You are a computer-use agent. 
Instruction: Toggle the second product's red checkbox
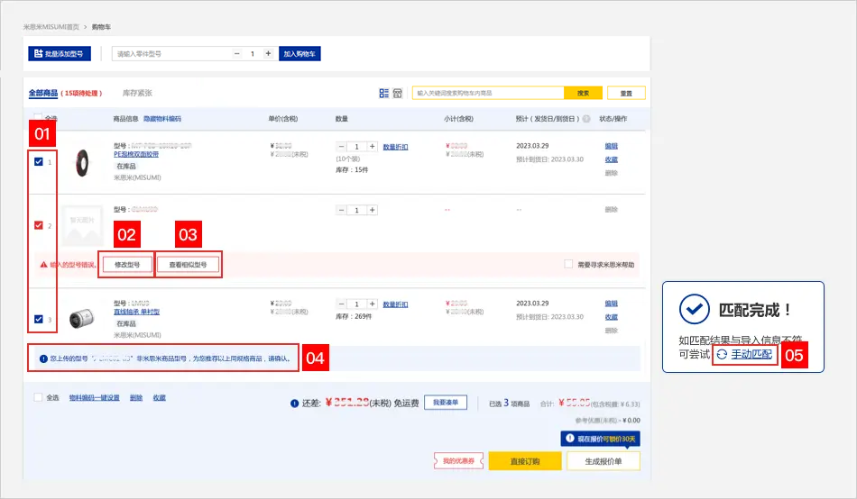38,225
